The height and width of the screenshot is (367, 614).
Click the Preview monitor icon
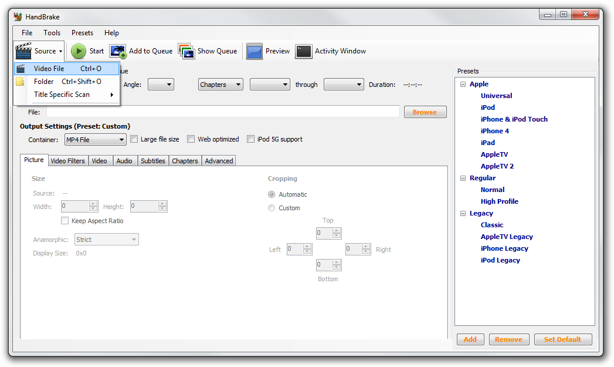pos(254,51)
